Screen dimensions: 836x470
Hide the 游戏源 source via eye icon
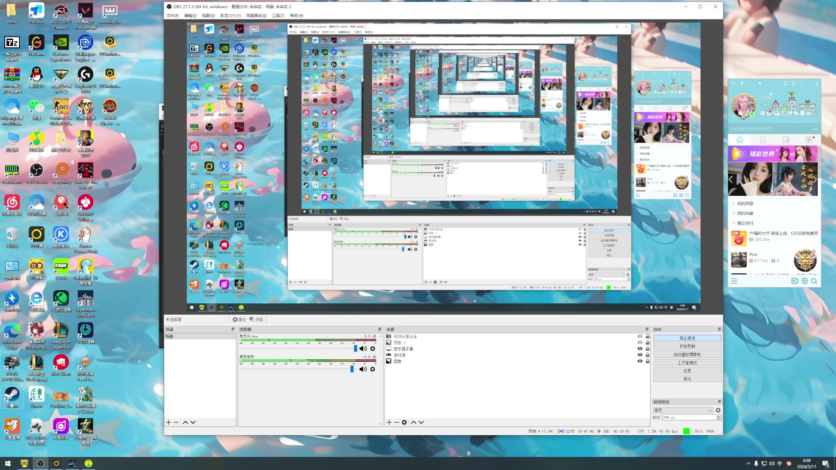[640, 355]
